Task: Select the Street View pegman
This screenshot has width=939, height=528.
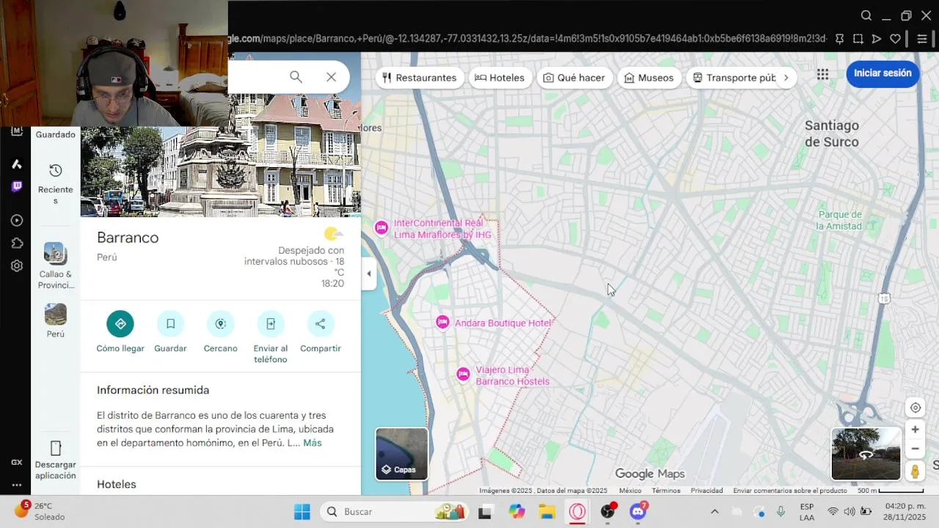Action: 915,472
